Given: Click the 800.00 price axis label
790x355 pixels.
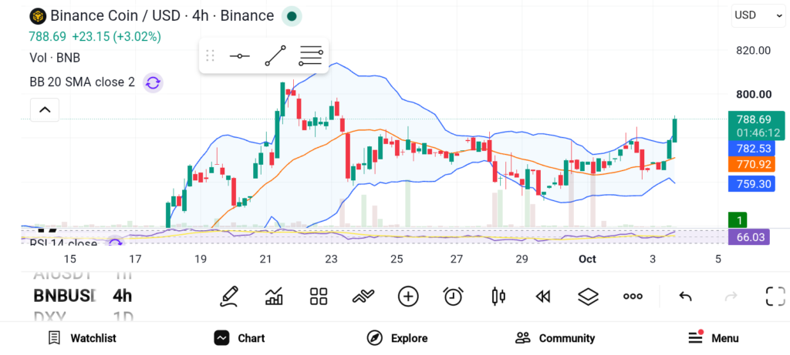Looking at the screenshot, I should click(x=753, y=95).
